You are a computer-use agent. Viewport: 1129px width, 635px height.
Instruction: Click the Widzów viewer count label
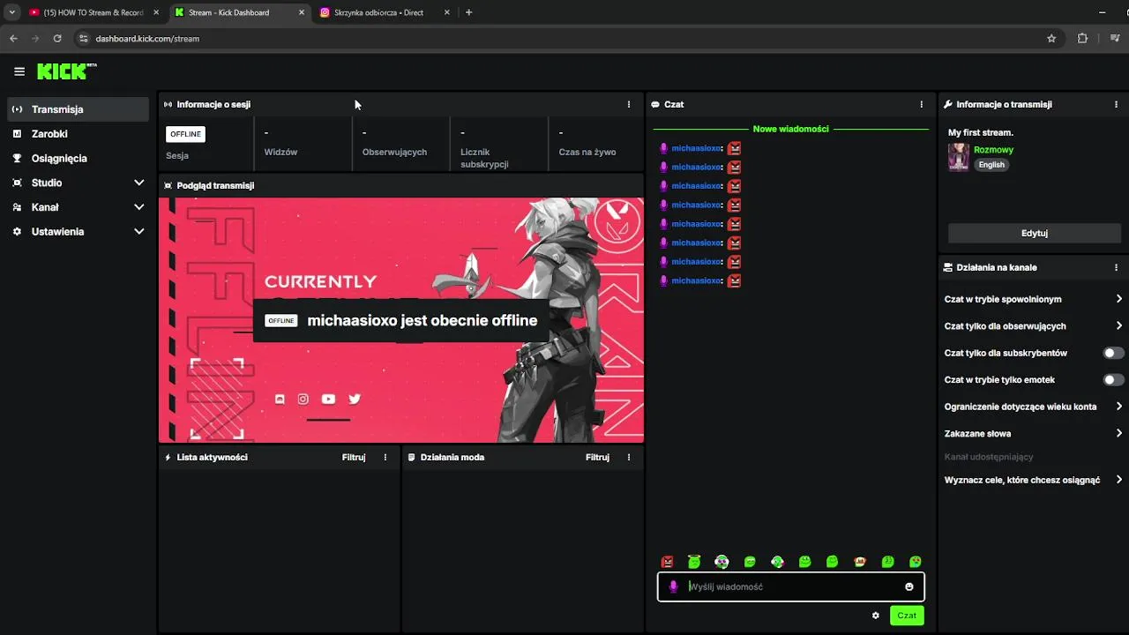click(x=280, y=152)
